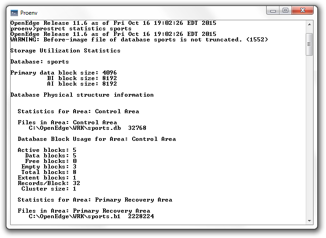The image size is (326, 238).
Task: Click the 'Proenv' window title text
Action: (29, 13)
